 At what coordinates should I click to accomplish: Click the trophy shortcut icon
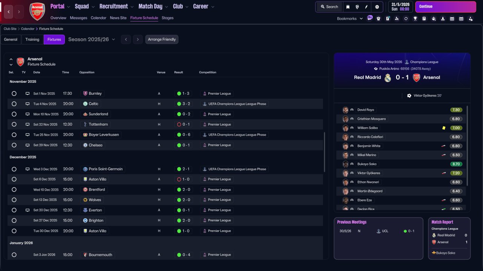[415, 18]
